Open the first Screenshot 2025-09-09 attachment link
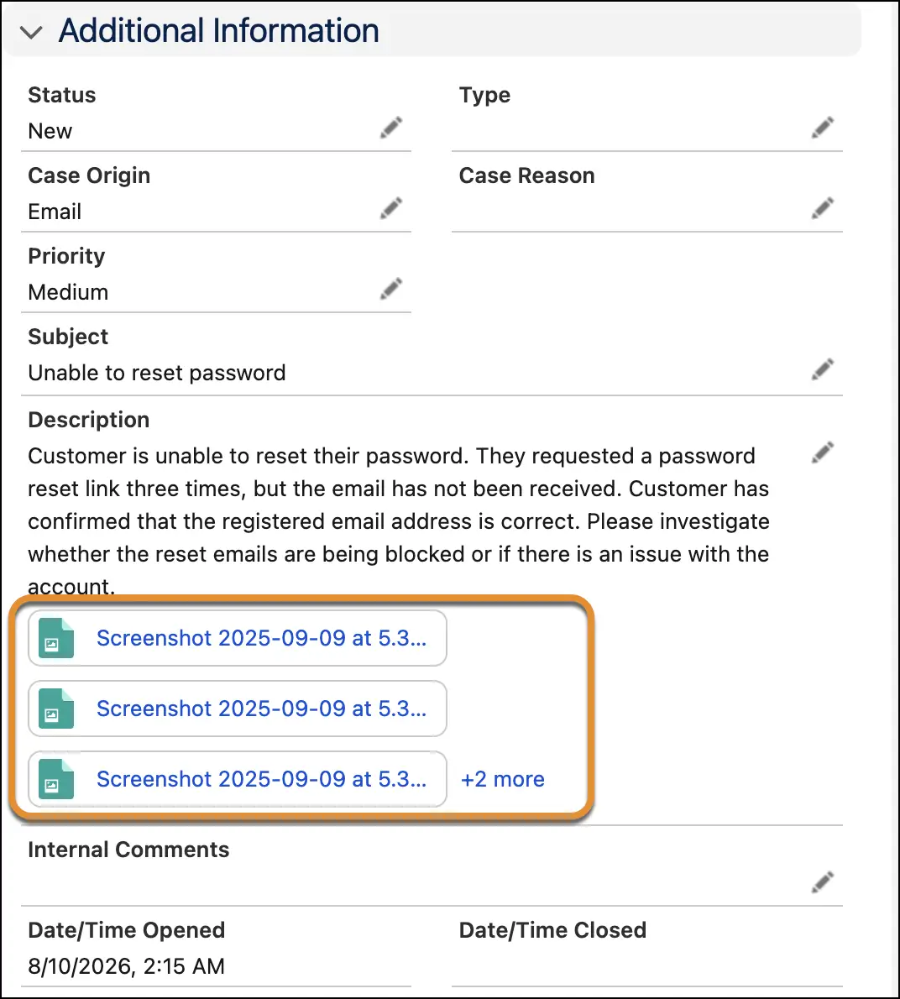 coord(261,638)
